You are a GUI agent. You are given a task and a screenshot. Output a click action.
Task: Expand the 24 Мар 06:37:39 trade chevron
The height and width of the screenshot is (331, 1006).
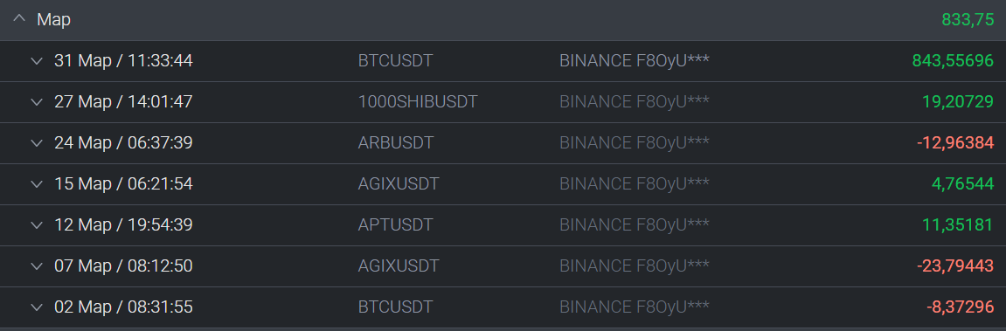(x=38, y=143)
